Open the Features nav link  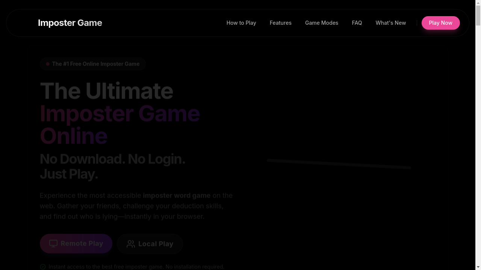(281, 23)
